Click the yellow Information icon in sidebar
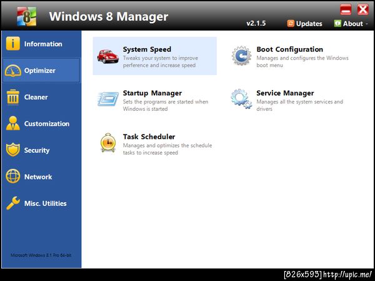 [13, 44]
